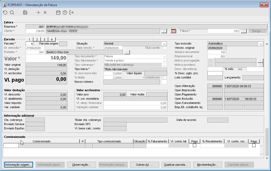Viewport: 271px width, 171px height.
Task: Click the Informação origem button
Action: 19,165
